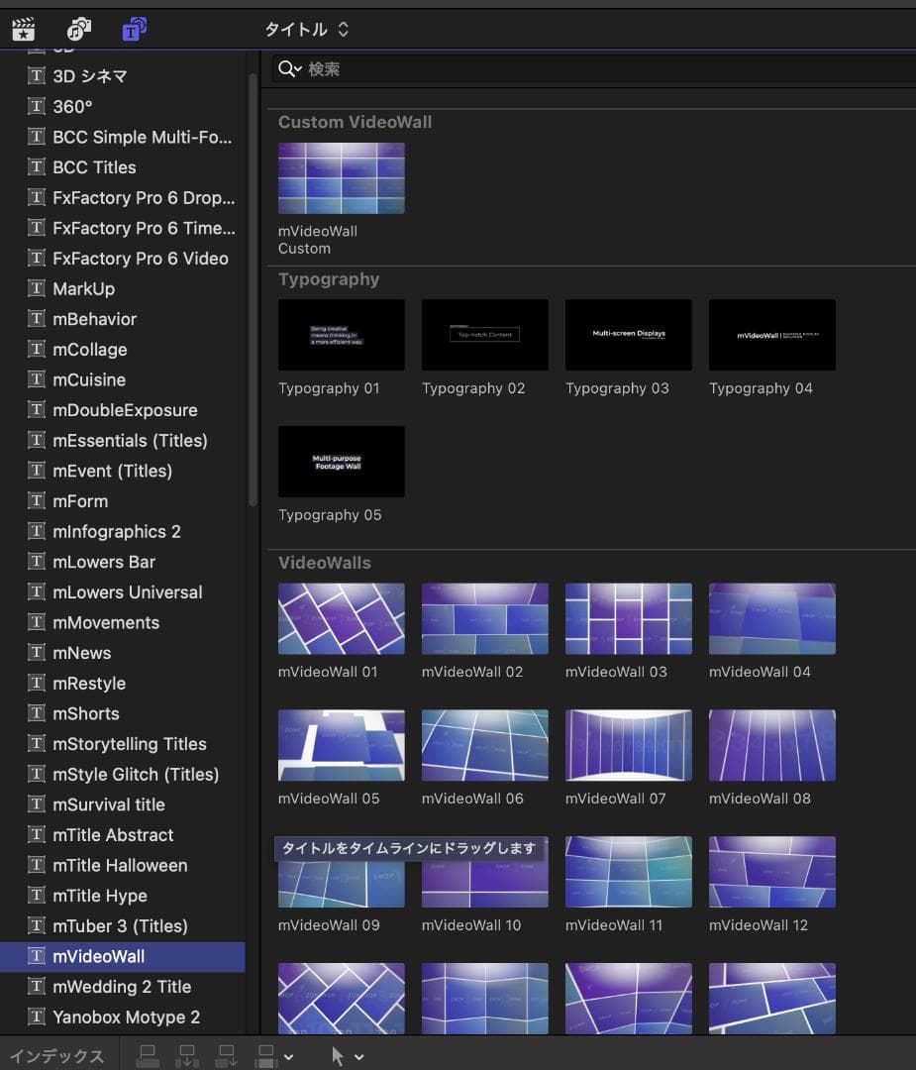Select the mVideoWall Custom thumbnail
The image size is (916, 1070).
point(341,178)
